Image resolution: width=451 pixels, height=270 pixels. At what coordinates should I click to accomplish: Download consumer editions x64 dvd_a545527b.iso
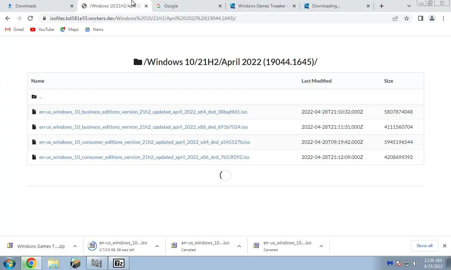tap(144, 142)
